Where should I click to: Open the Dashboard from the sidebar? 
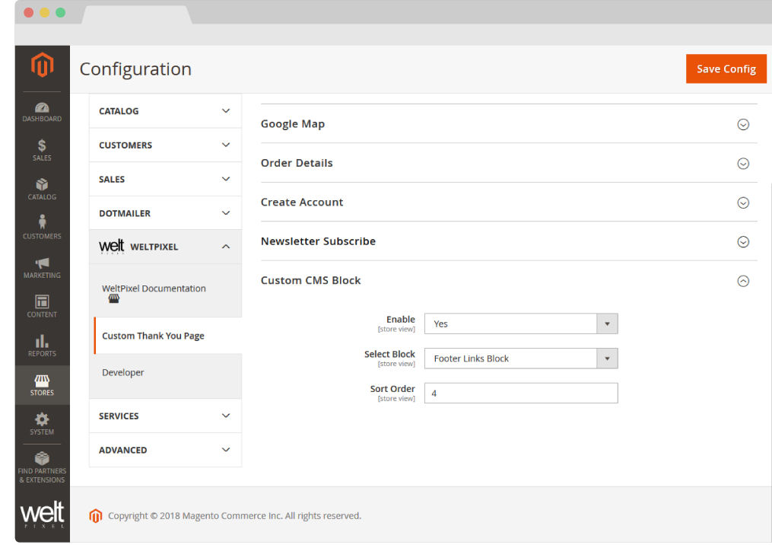click(x=42, y=111)
